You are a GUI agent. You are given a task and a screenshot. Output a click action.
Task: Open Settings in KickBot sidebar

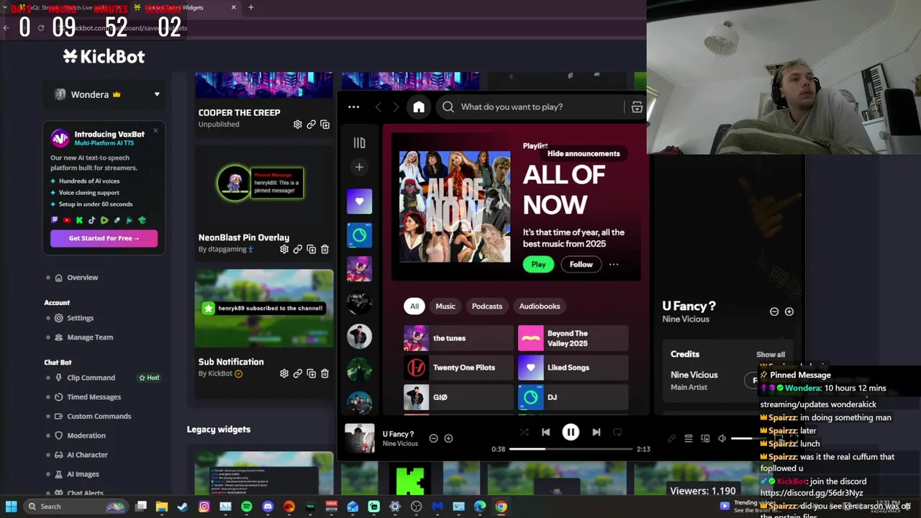(x=80, y=318)
